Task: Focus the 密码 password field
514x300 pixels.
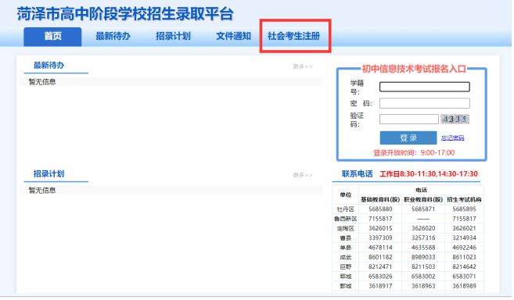Action: [x=425, y=103]
